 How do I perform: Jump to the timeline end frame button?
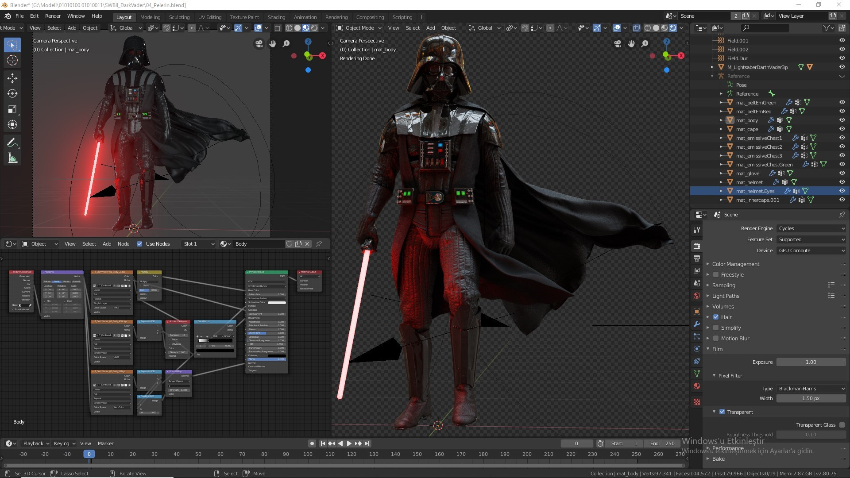[367, 443]
